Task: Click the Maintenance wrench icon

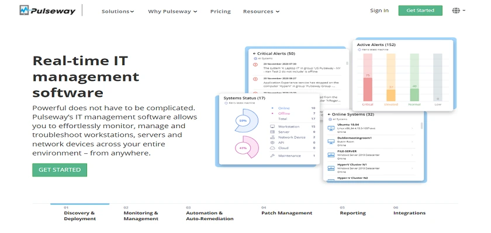Action: pos(272,156)
